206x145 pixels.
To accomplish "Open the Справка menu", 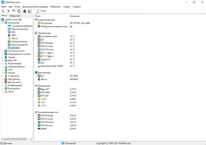I will click(77, 6).
